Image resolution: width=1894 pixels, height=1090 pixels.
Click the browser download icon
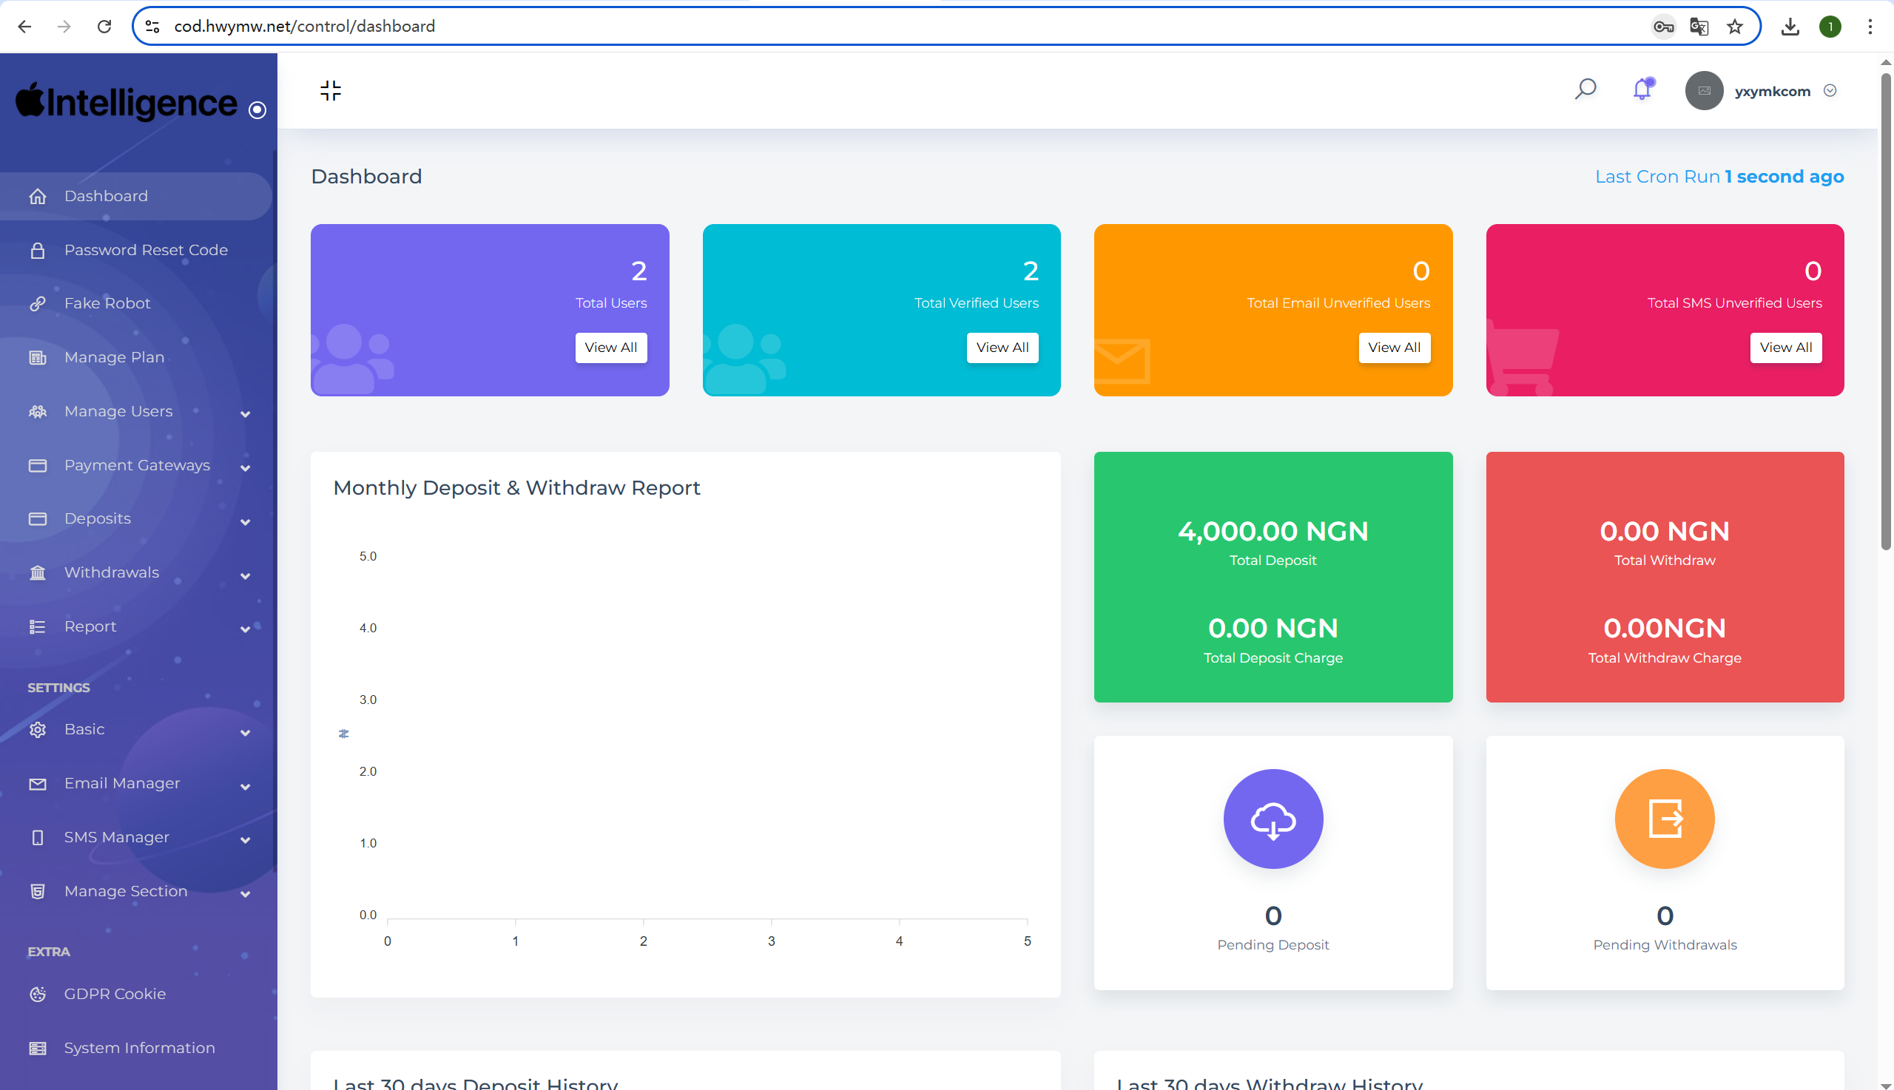1789,27
